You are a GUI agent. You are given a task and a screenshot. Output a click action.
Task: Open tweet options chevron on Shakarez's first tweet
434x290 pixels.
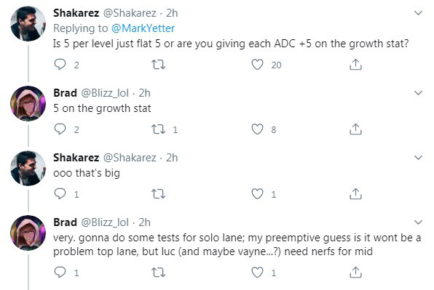418,12
